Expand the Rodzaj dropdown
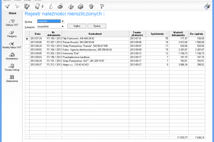214x142 pixels. point(63,21)
